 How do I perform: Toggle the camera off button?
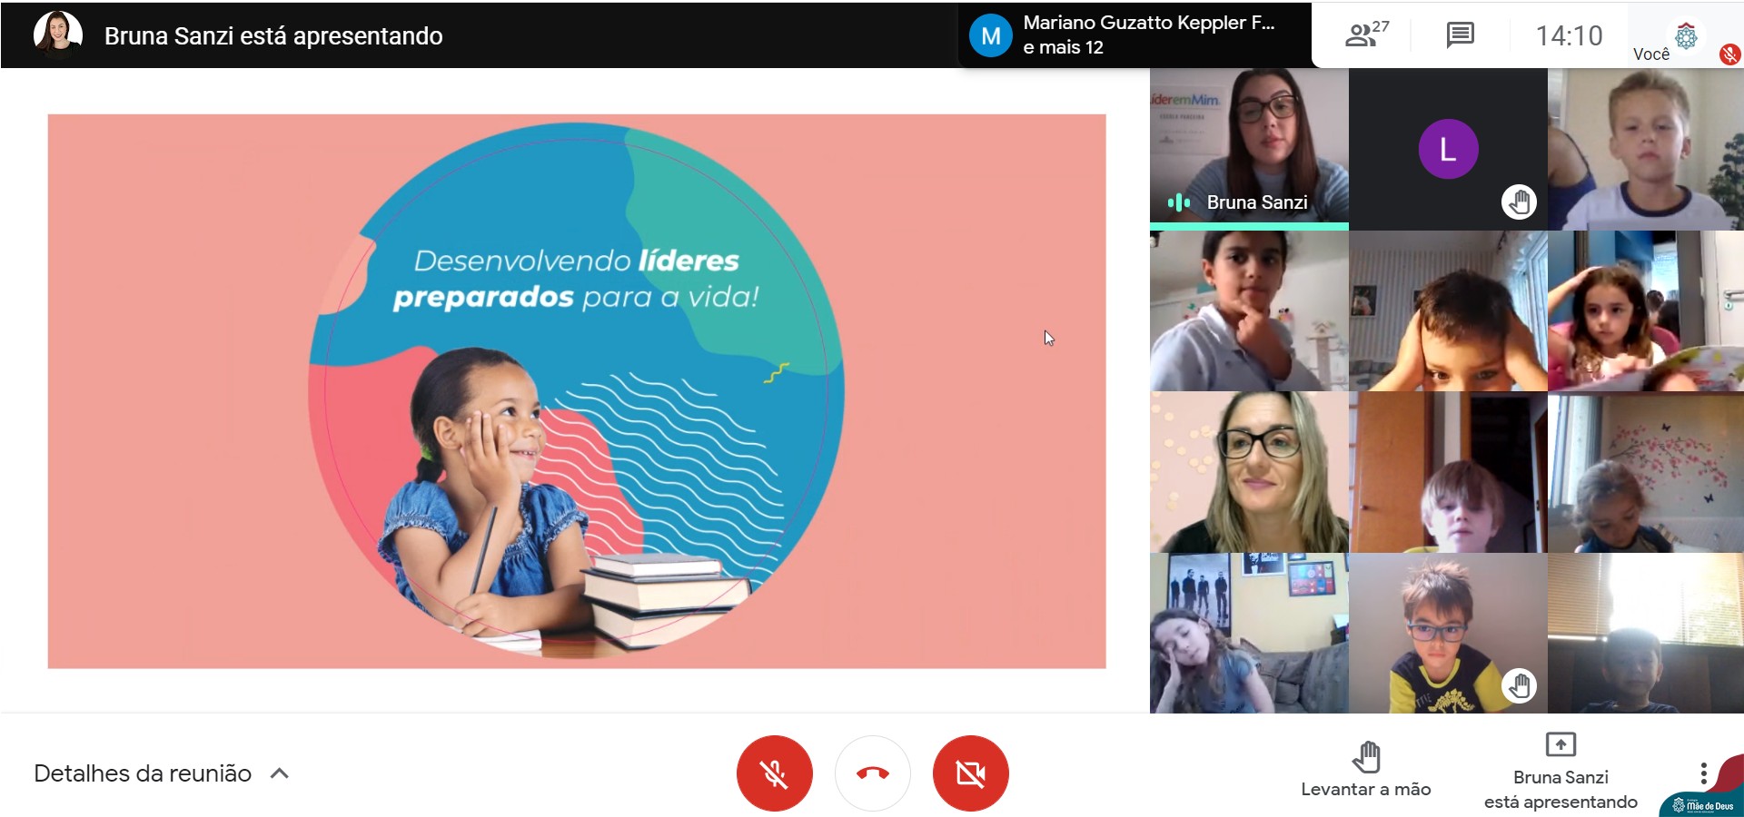[970, 773]
